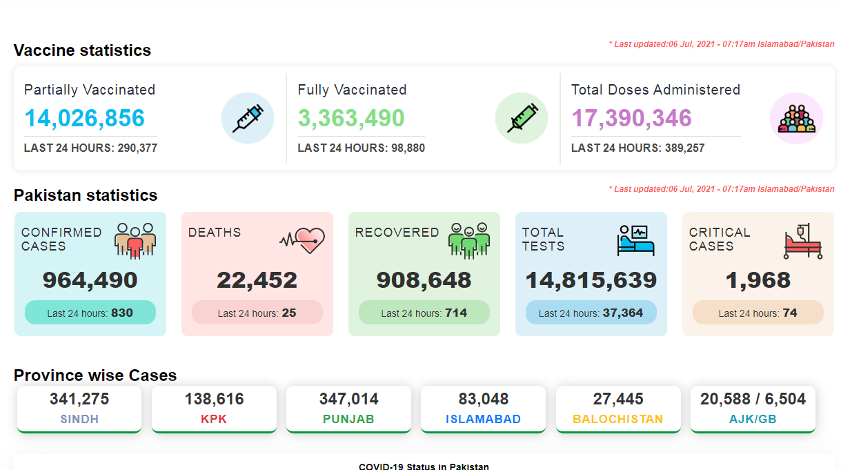Click the heartbeat icon in Deaths card
Screen dimensions: 841x470
[x=302, y=239]
